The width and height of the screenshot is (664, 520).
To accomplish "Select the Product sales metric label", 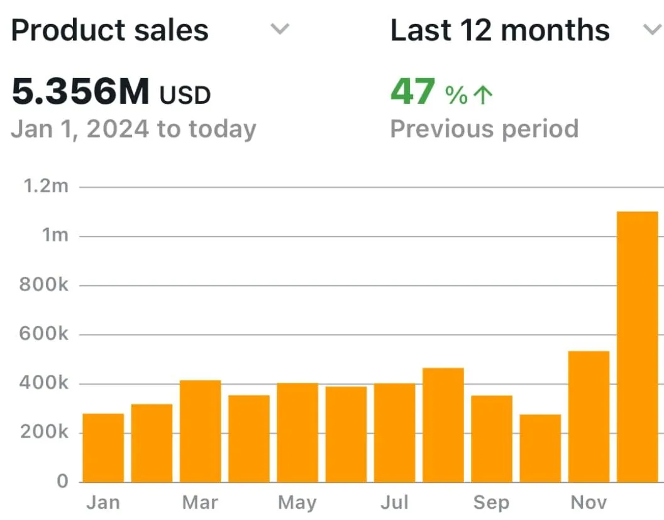I will [x=110, y=30].
